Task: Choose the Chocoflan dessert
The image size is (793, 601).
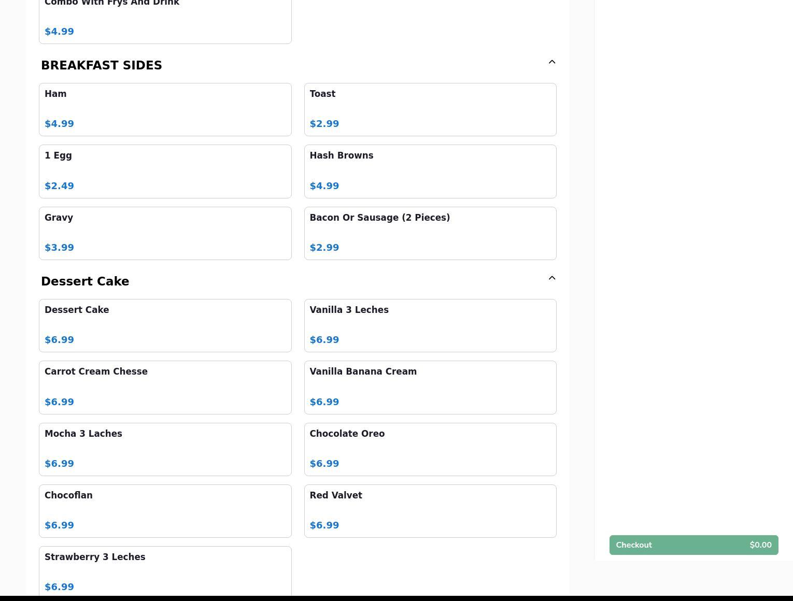Action: click(165, 511)
